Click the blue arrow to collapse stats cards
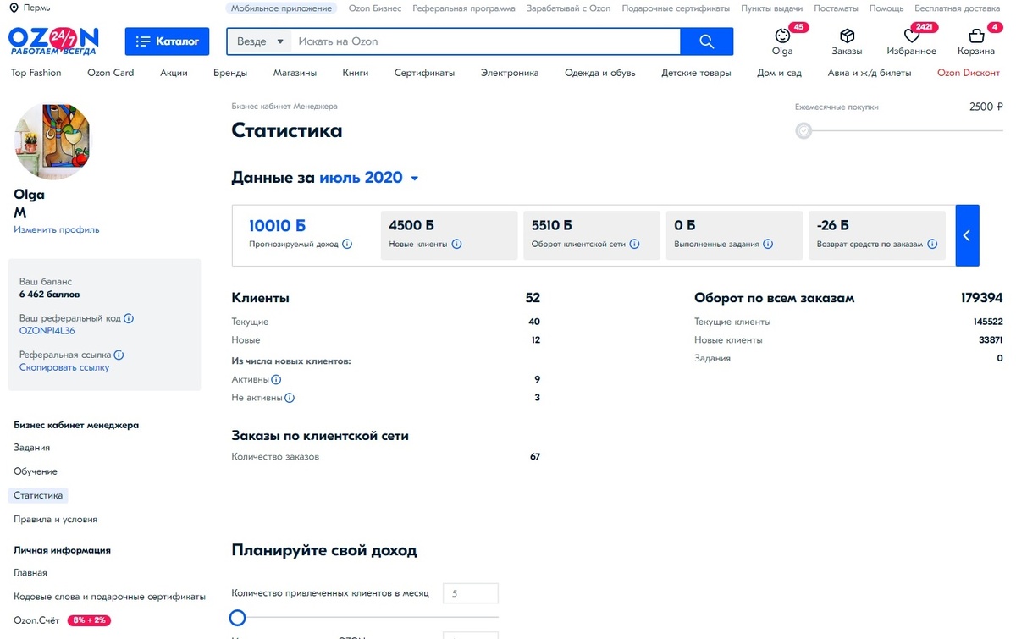The image size is (1016, 639). (967, 236)
